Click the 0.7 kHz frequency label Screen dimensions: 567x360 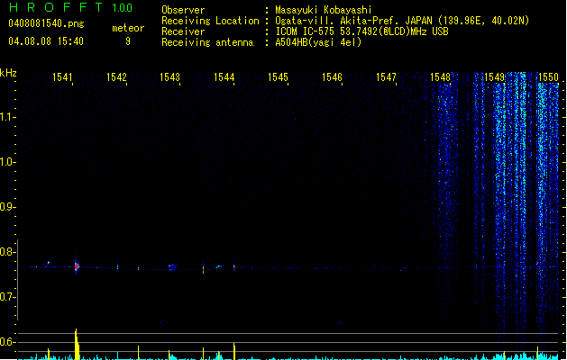click(7, 297)
